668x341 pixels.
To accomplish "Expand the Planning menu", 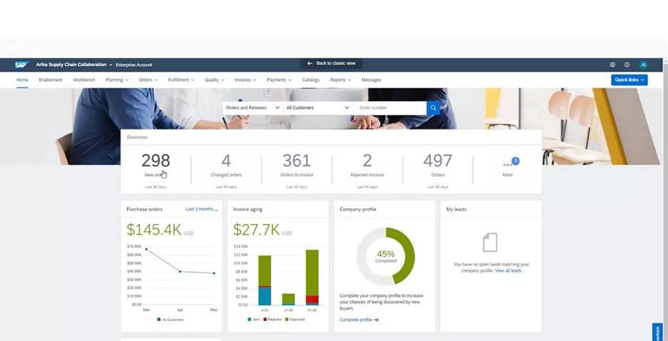I will pos(117,80).
